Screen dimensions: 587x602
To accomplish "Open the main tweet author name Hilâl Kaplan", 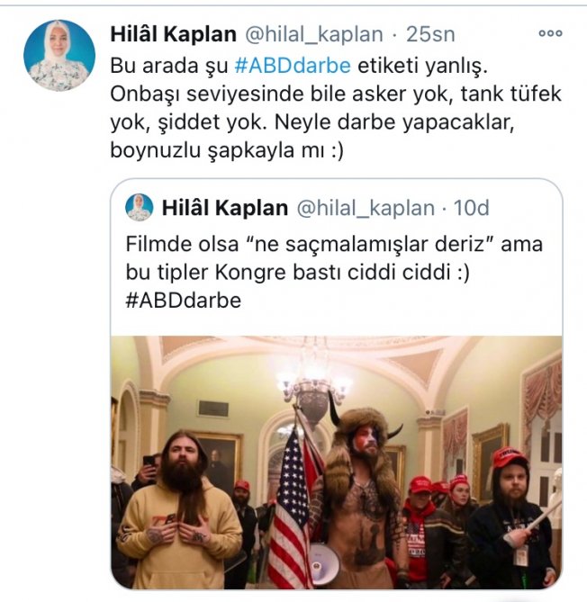I will (x=173, y=34).
